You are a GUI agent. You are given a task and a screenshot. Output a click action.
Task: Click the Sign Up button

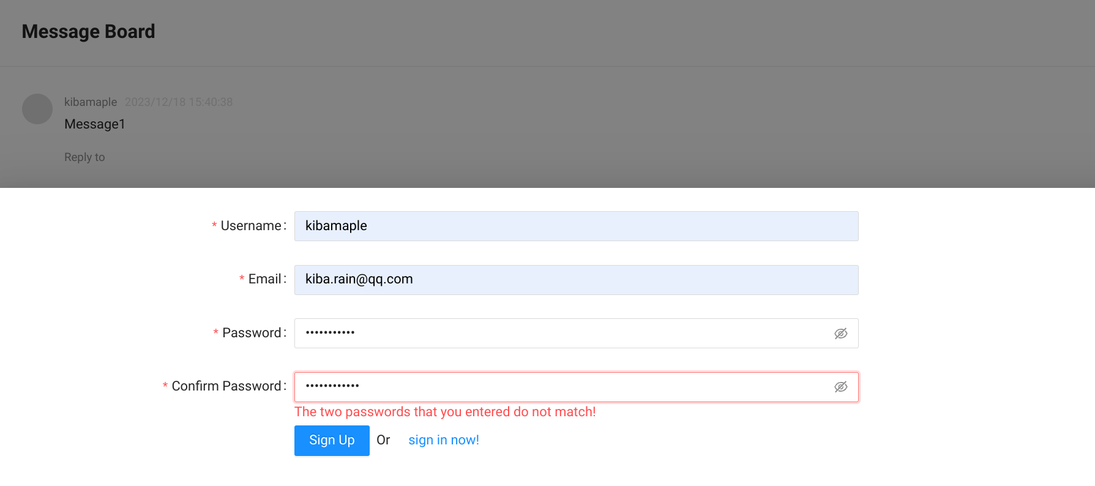tap(332, 441)
